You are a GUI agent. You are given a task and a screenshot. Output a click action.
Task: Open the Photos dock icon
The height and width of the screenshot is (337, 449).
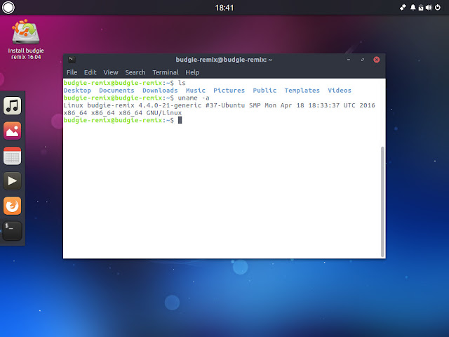(13, 131)
